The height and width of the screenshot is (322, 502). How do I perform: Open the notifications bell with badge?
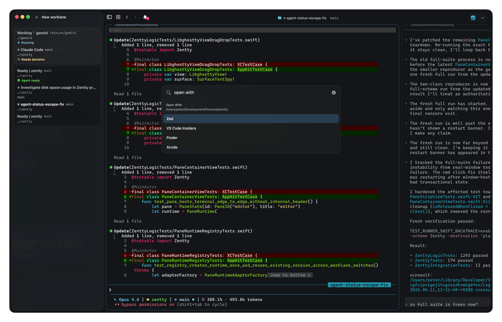(x=145, y=17)
